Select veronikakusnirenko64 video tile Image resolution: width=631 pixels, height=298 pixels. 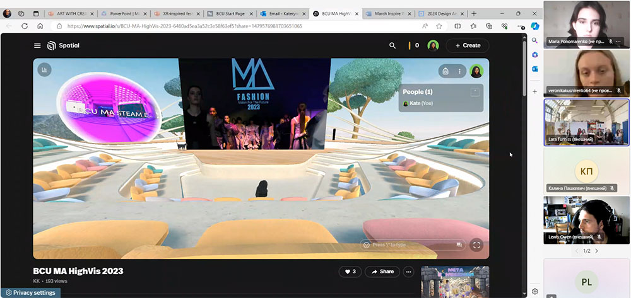(x=586, y=74)
